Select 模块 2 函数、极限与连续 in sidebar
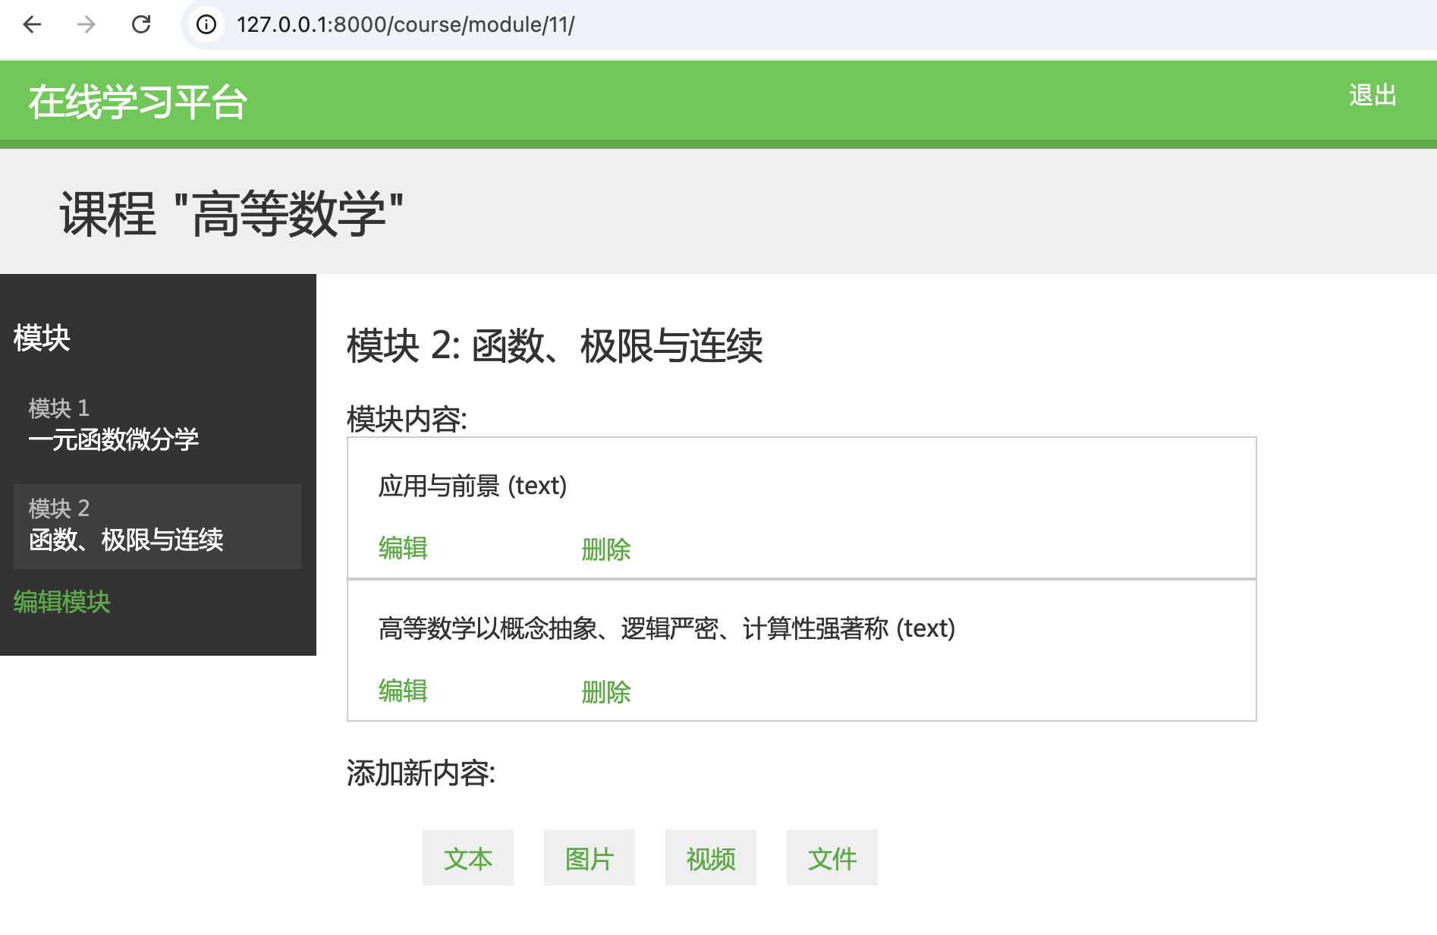Viewport: 1437px width, 935px height. (157, 526)
